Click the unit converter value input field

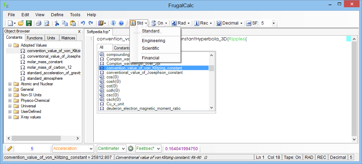click(32, 148)
